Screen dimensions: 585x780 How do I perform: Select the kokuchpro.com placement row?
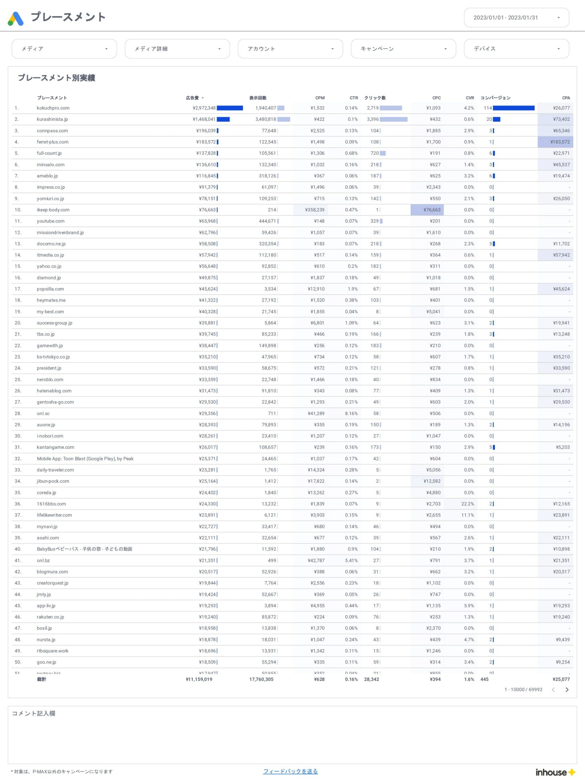tap(53, 108)
